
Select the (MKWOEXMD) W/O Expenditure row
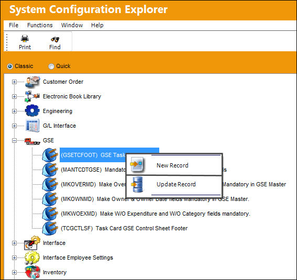[156, 214]
